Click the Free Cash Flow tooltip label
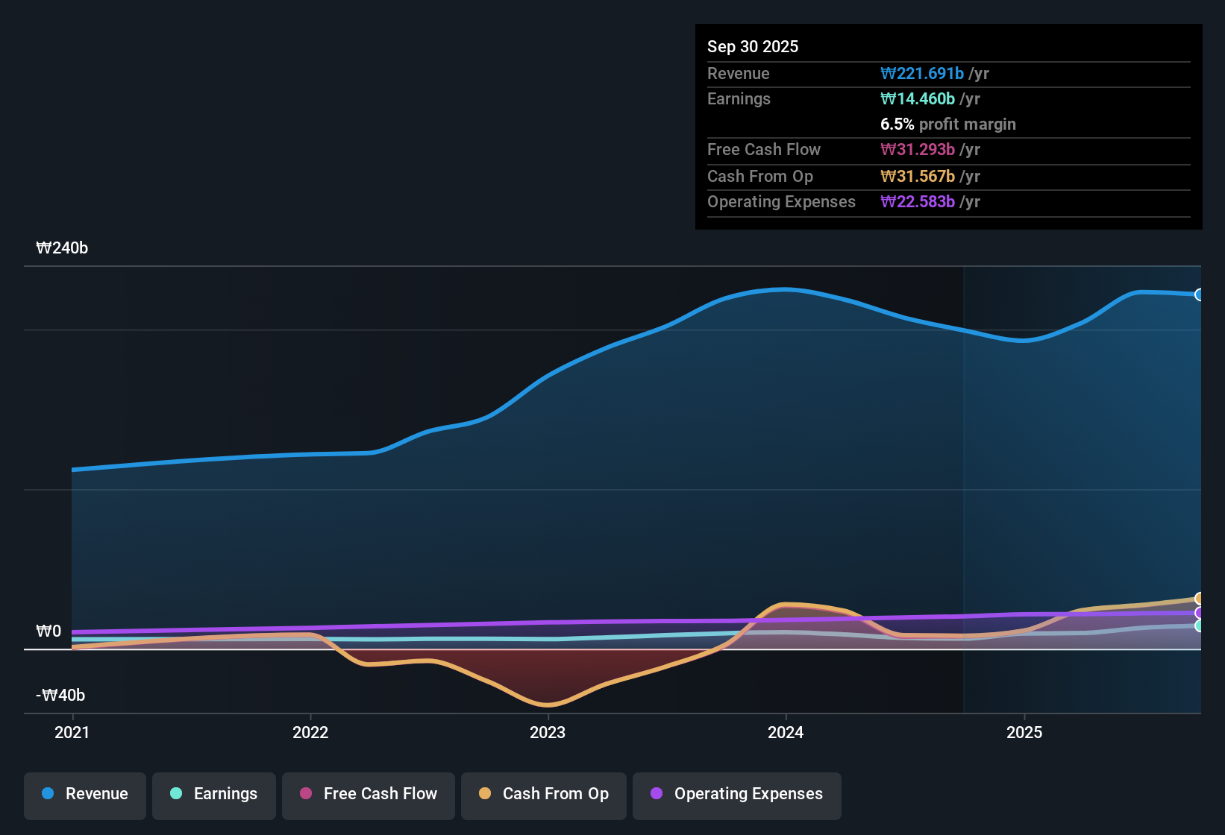This screenshot has height=835, width=1225. click(x=764, y=149)
